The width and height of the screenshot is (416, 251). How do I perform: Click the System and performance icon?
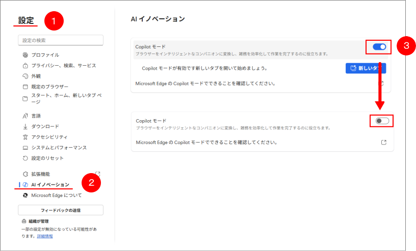25,148
